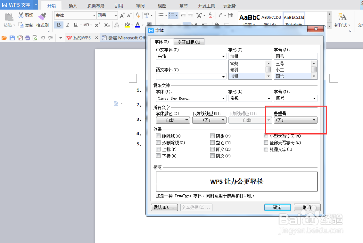Click the undo arrow icon
Screen dimensions: 363x243
42,38
